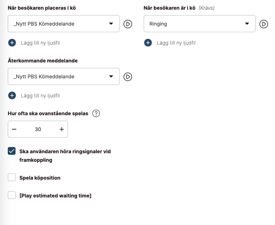
Task: Check '[Play estimated waiting time]' option
Action: pos(12,196)
